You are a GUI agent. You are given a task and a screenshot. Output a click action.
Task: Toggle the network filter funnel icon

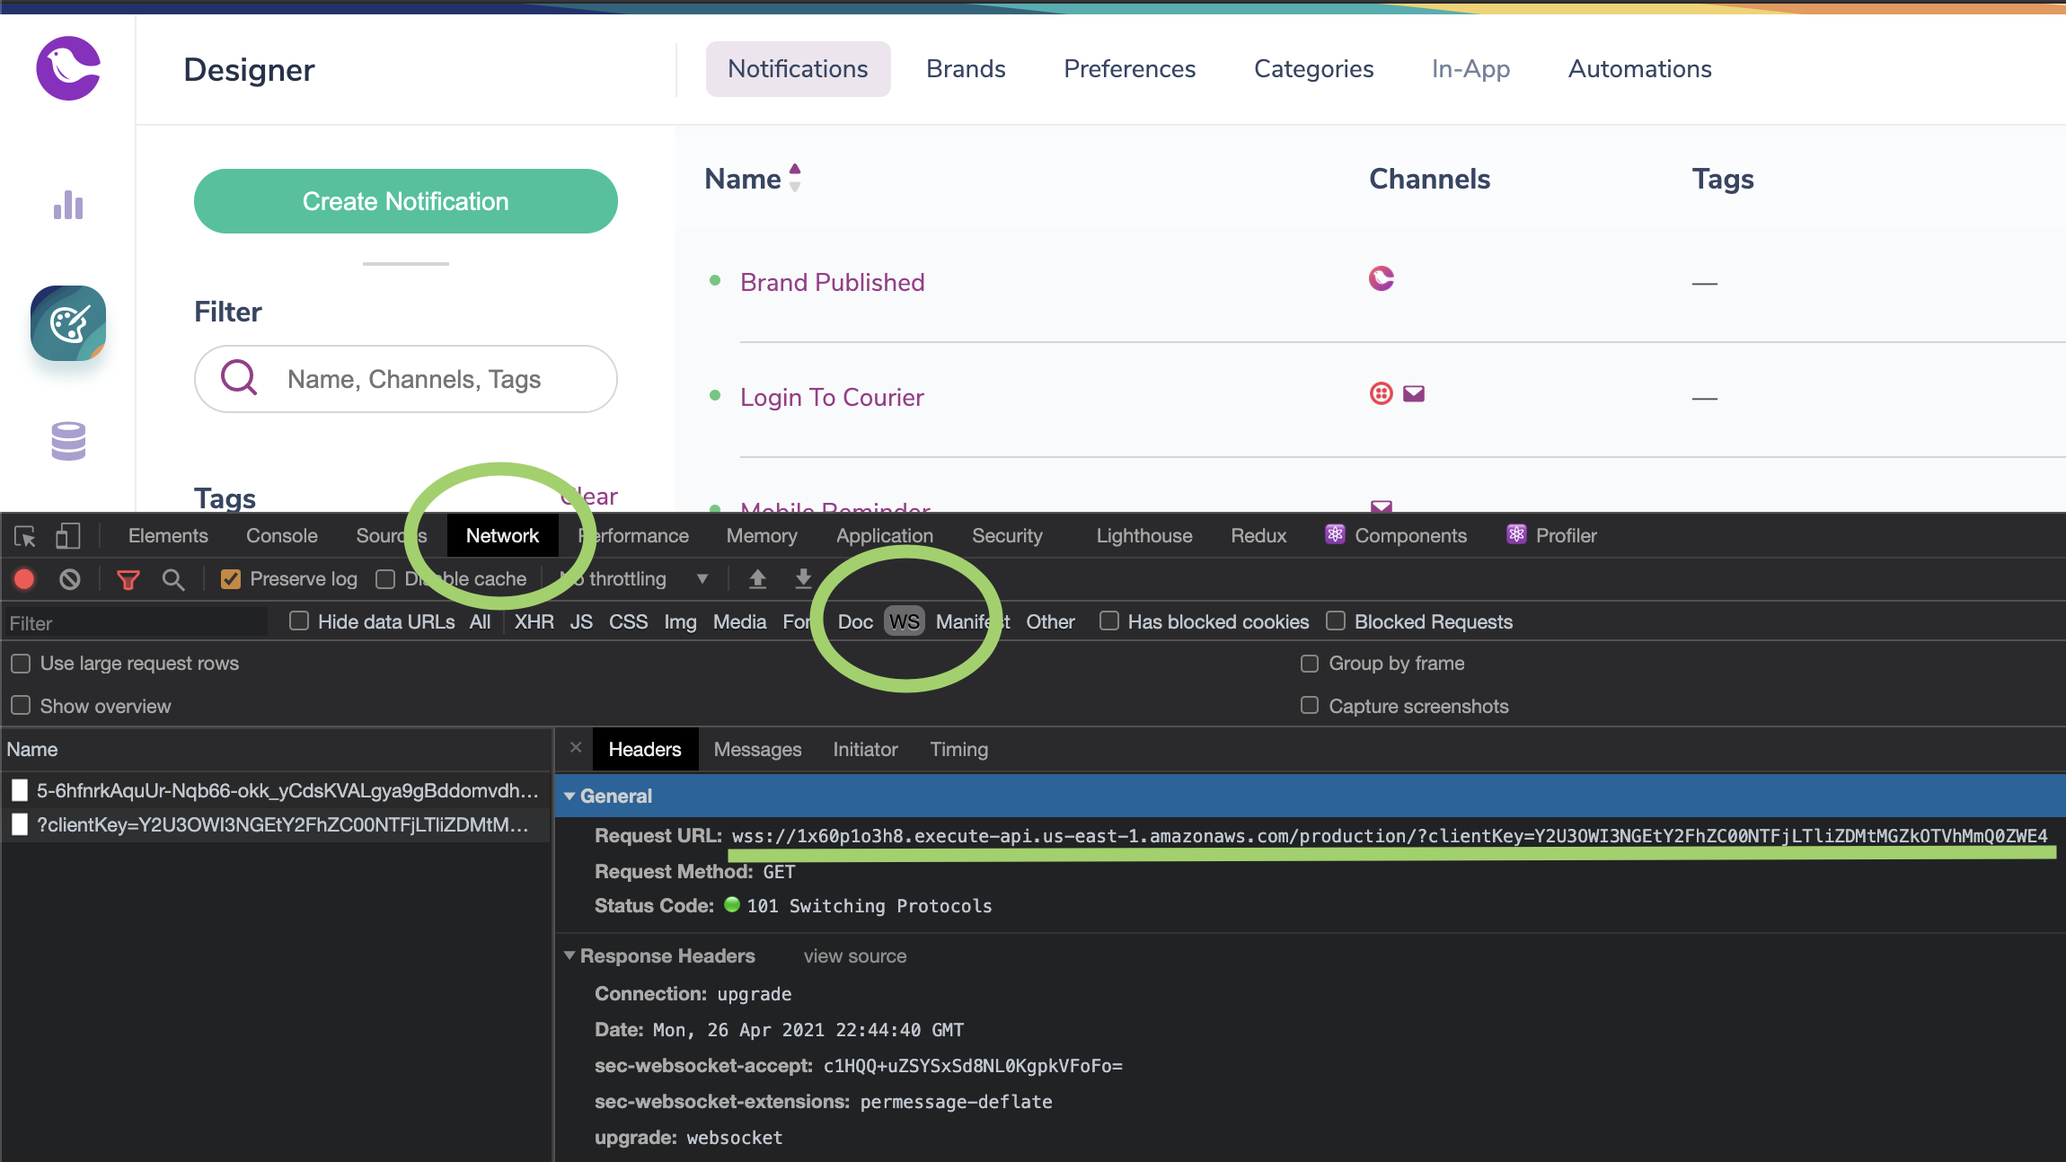point(128,580)
